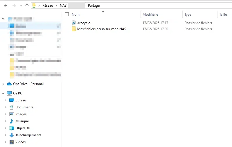
Task: Expand the Téléchargements tree node
Action: pos(6,135)
